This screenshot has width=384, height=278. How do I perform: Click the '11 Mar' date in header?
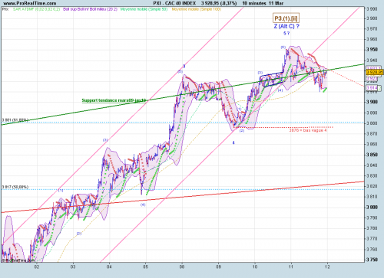[x=276, y=3]
